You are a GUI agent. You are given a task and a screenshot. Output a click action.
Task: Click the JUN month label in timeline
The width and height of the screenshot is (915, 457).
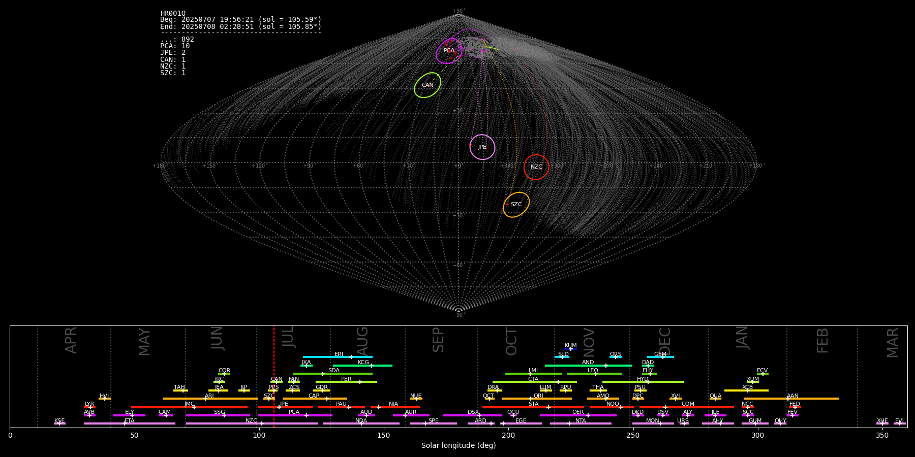point(217,338)
